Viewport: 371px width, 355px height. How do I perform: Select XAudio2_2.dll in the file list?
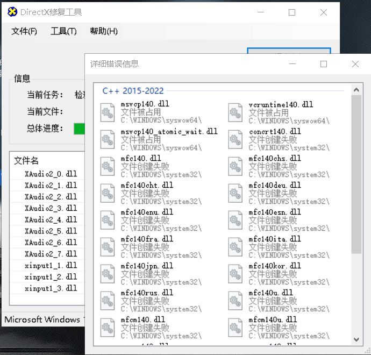(x=51, y=197)
